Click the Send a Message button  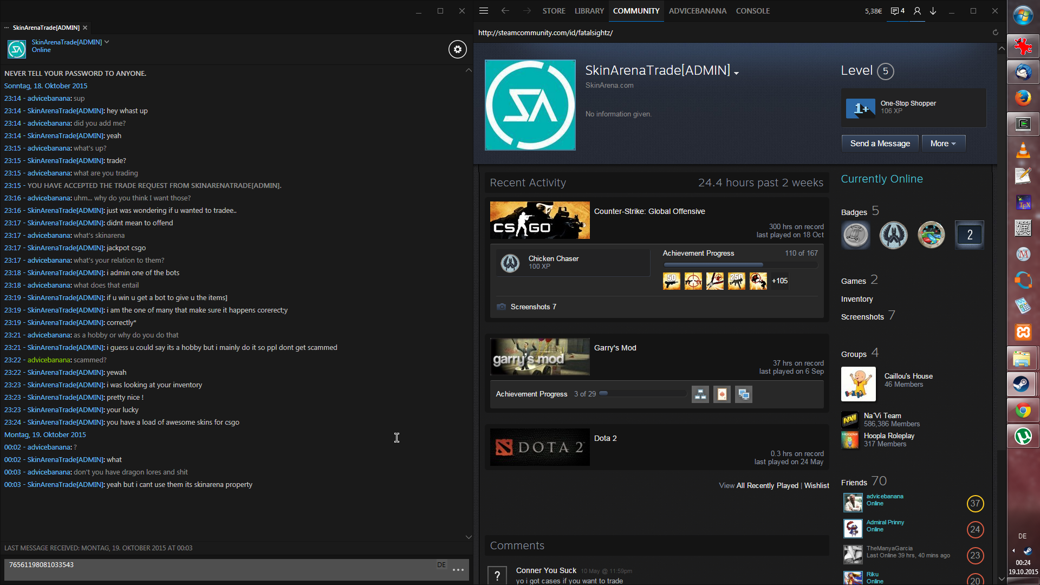pyautogui.click(x=880, y=144)
